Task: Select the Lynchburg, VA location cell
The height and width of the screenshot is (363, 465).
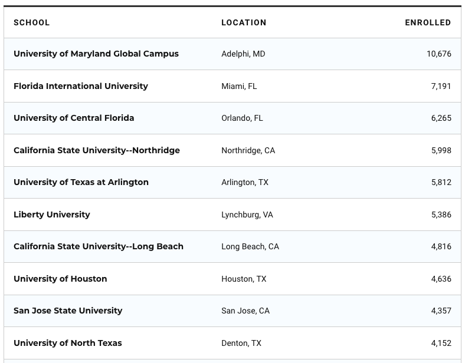Action: coord(247,214)
